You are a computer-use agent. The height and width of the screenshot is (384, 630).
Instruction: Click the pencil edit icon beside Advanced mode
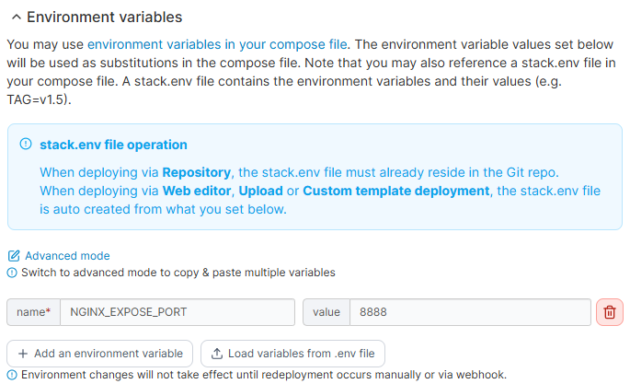pyautogui.click(x=14, y=256)
